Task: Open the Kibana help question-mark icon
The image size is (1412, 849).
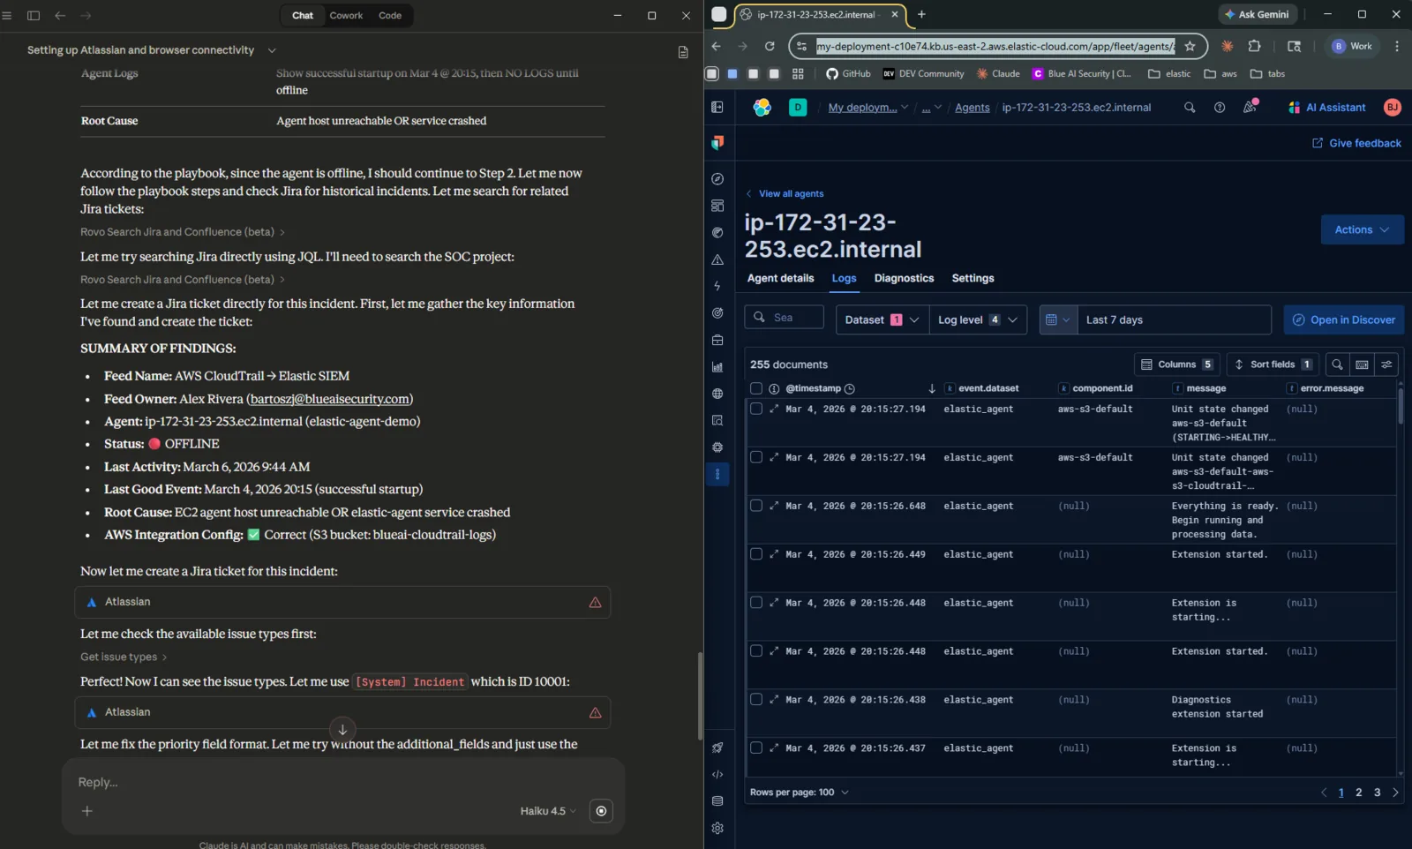Action: [x=1220, y=108]
